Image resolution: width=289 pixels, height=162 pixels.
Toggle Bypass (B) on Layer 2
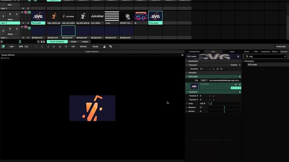pos(10,14)
